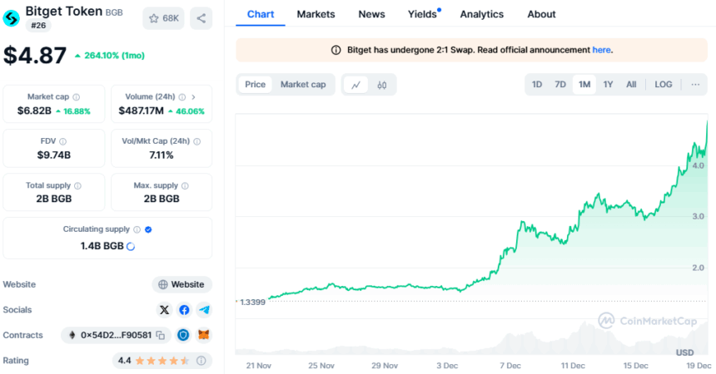Show FDV info icon
The image size is (716, 374).
coord(63,141)
